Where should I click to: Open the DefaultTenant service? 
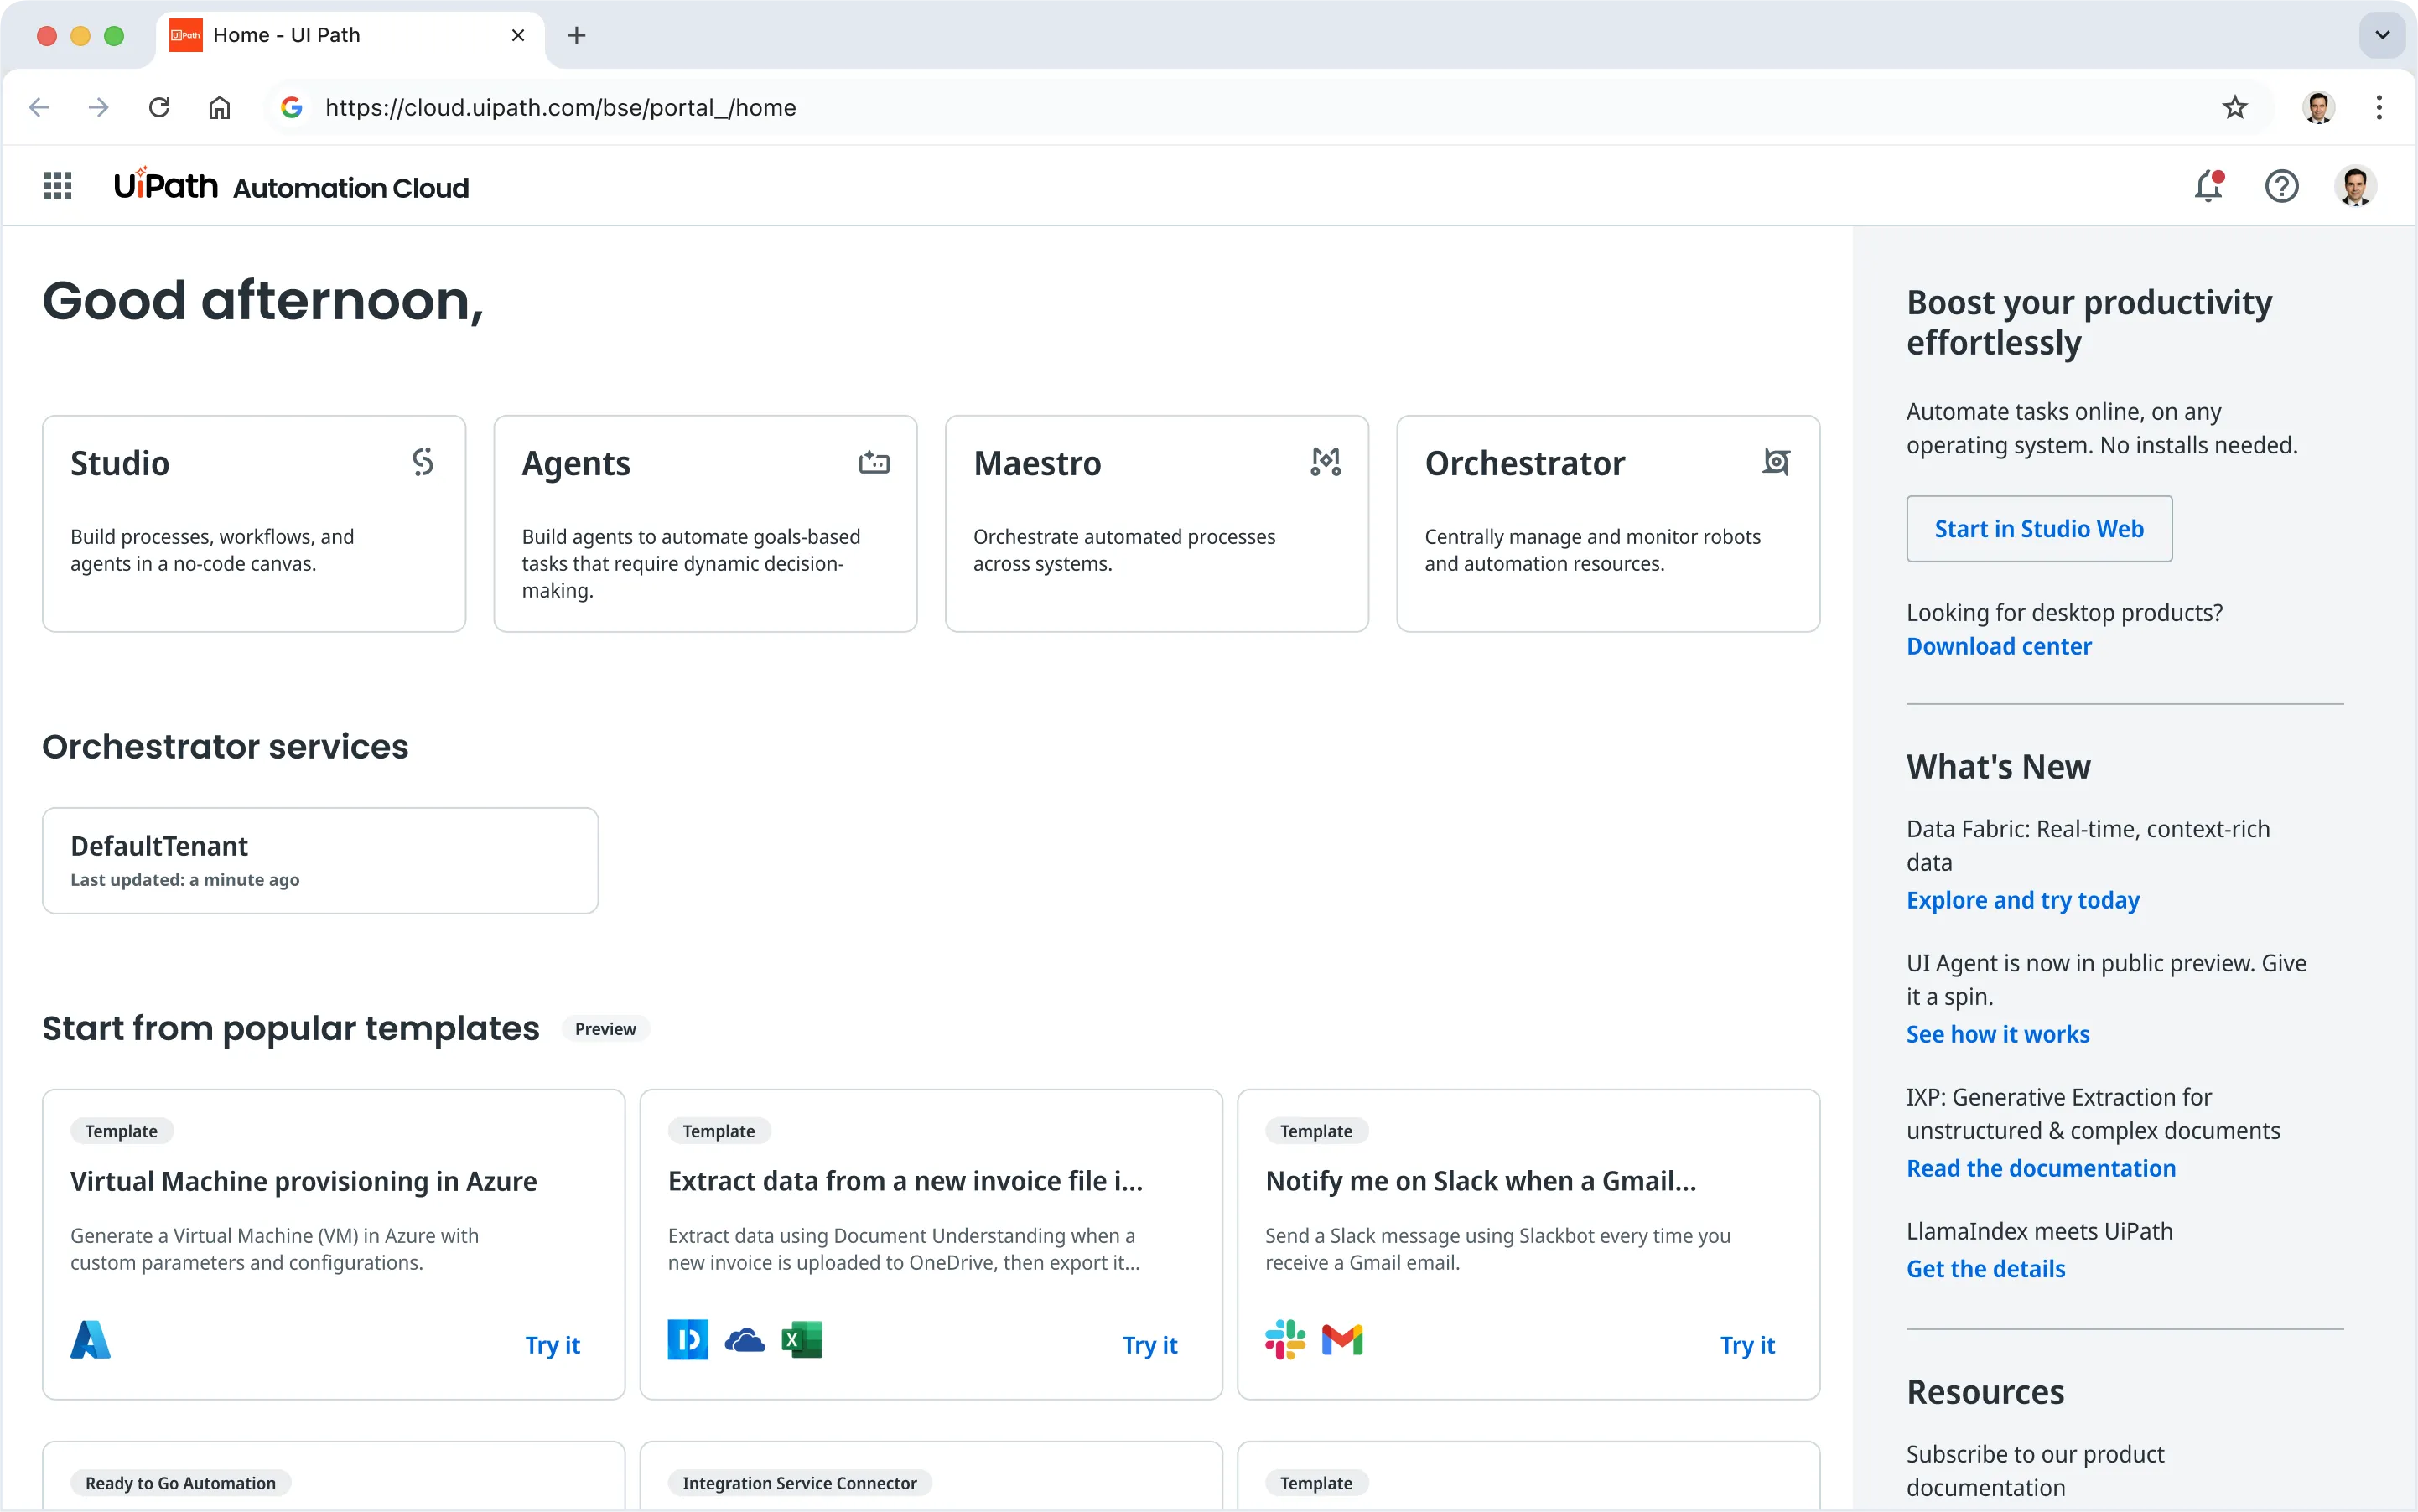pyautogui.click(x=320, y=860)
